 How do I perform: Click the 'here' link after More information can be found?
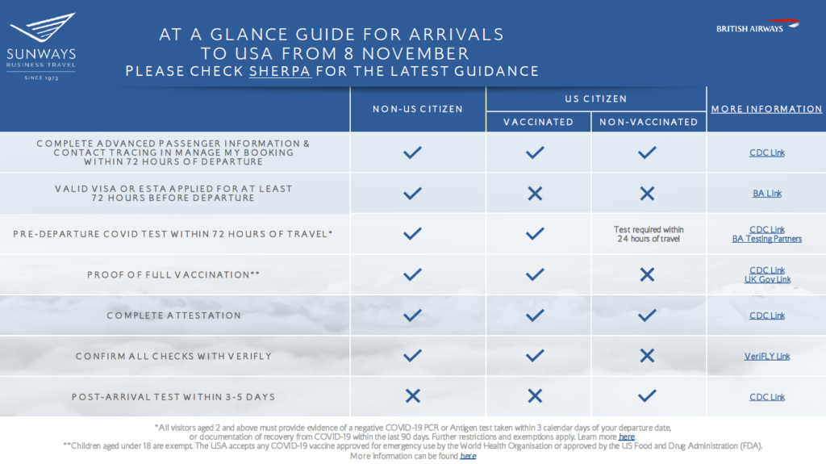point(468,456)
